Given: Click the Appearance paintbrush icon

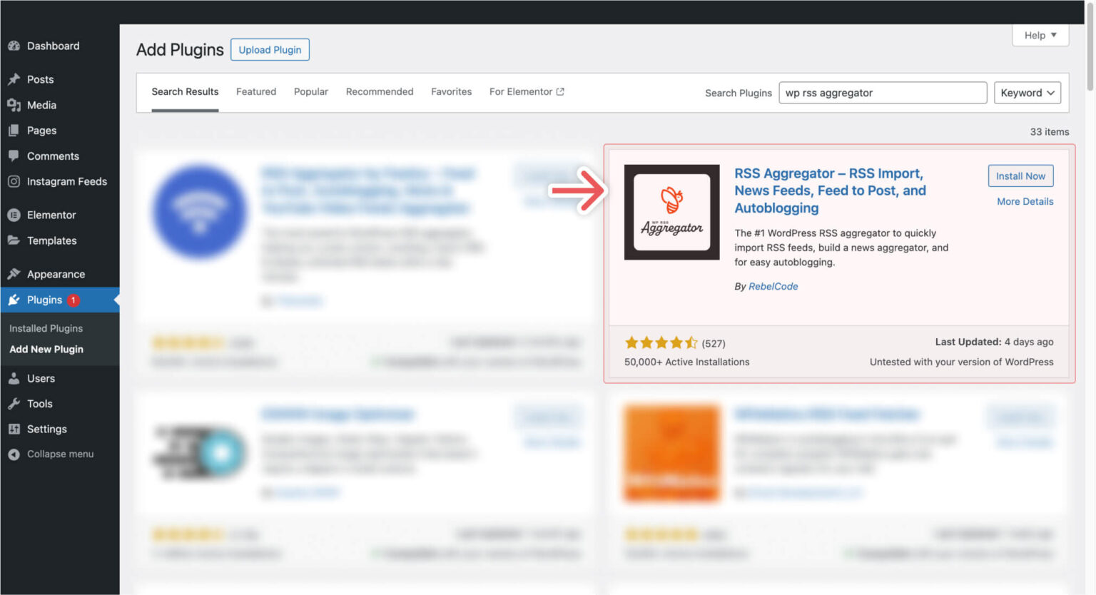Looking at the screenshot, I should [x=14, y=274].
